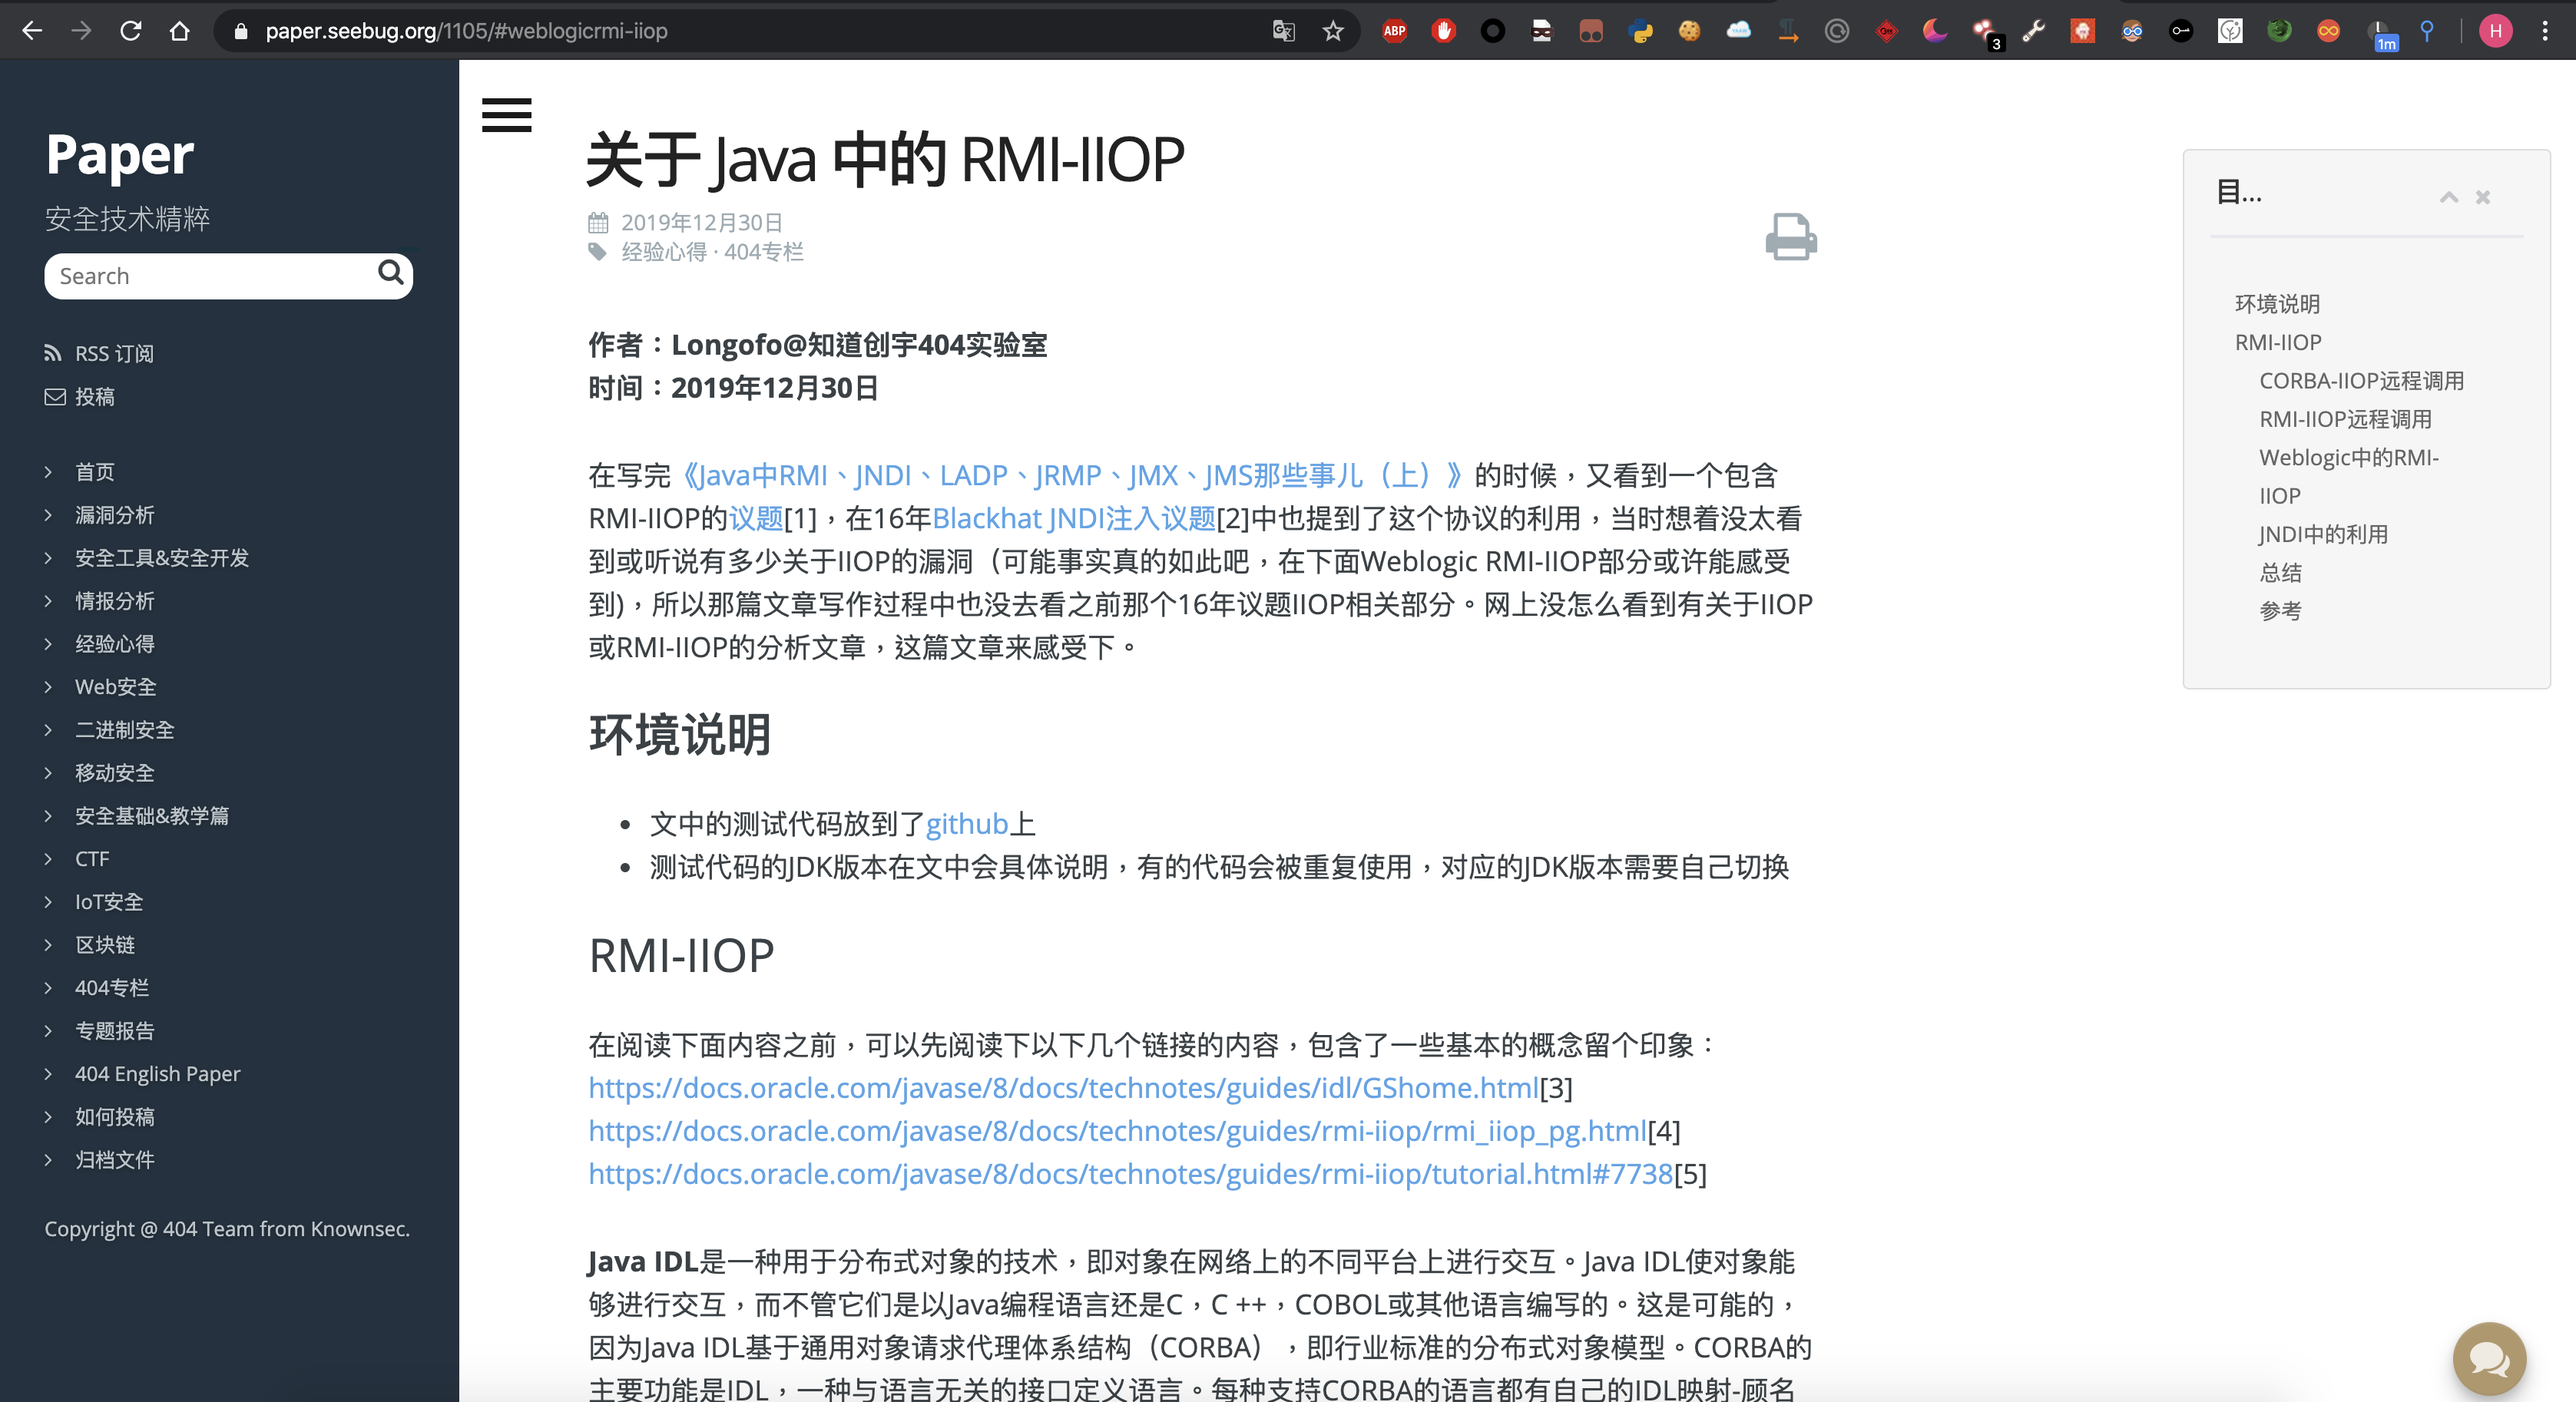Expand the CTF sidebar category
The height and width of the screenshot is (1402, 2576).
(92, 859)
